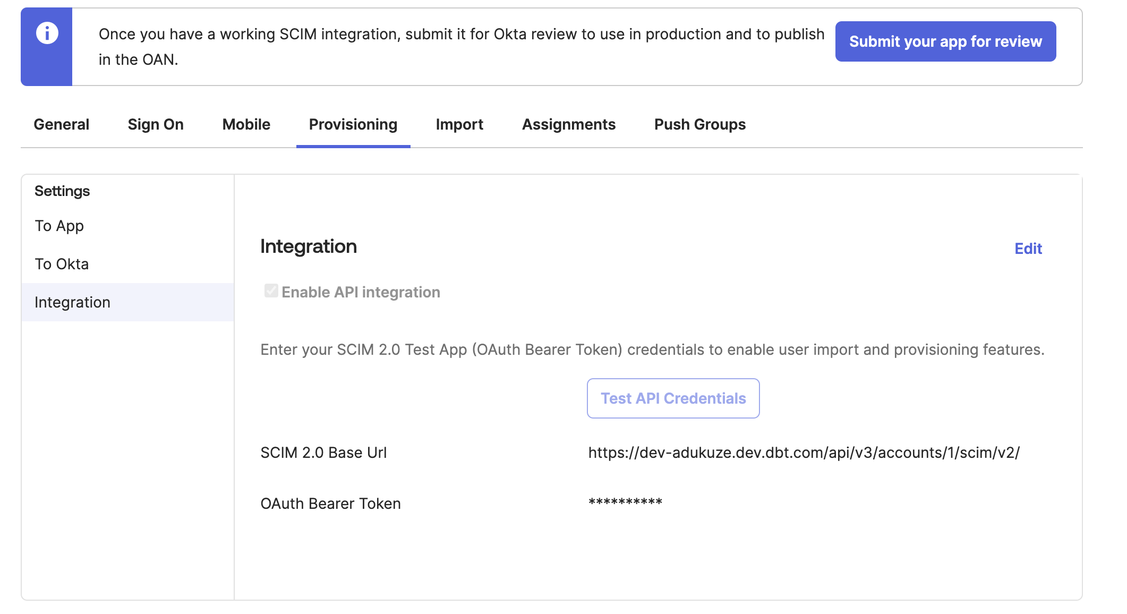Switch to the General tab

tap(61, 124)
